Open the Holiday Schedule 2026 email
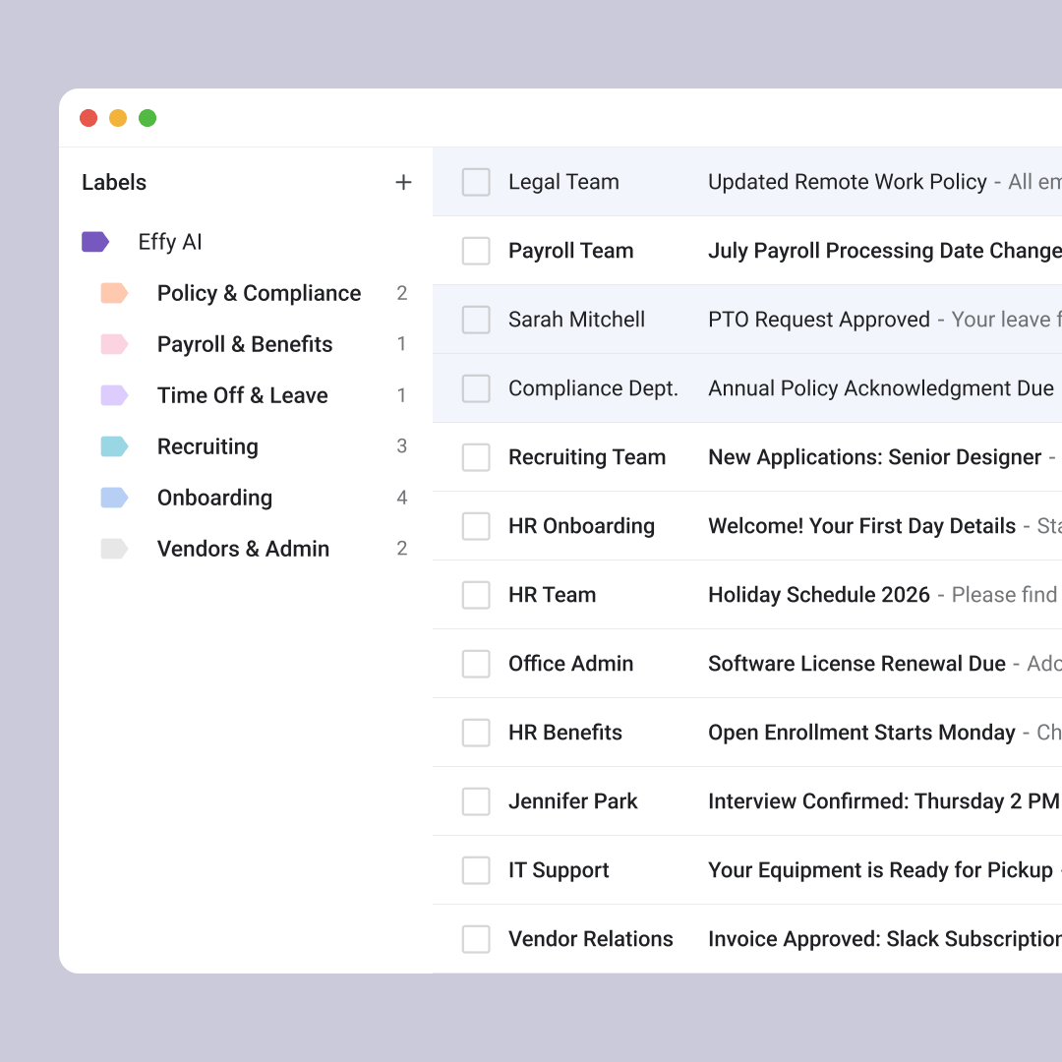This screenshot has width=1062, height=1062. [819, 595]
